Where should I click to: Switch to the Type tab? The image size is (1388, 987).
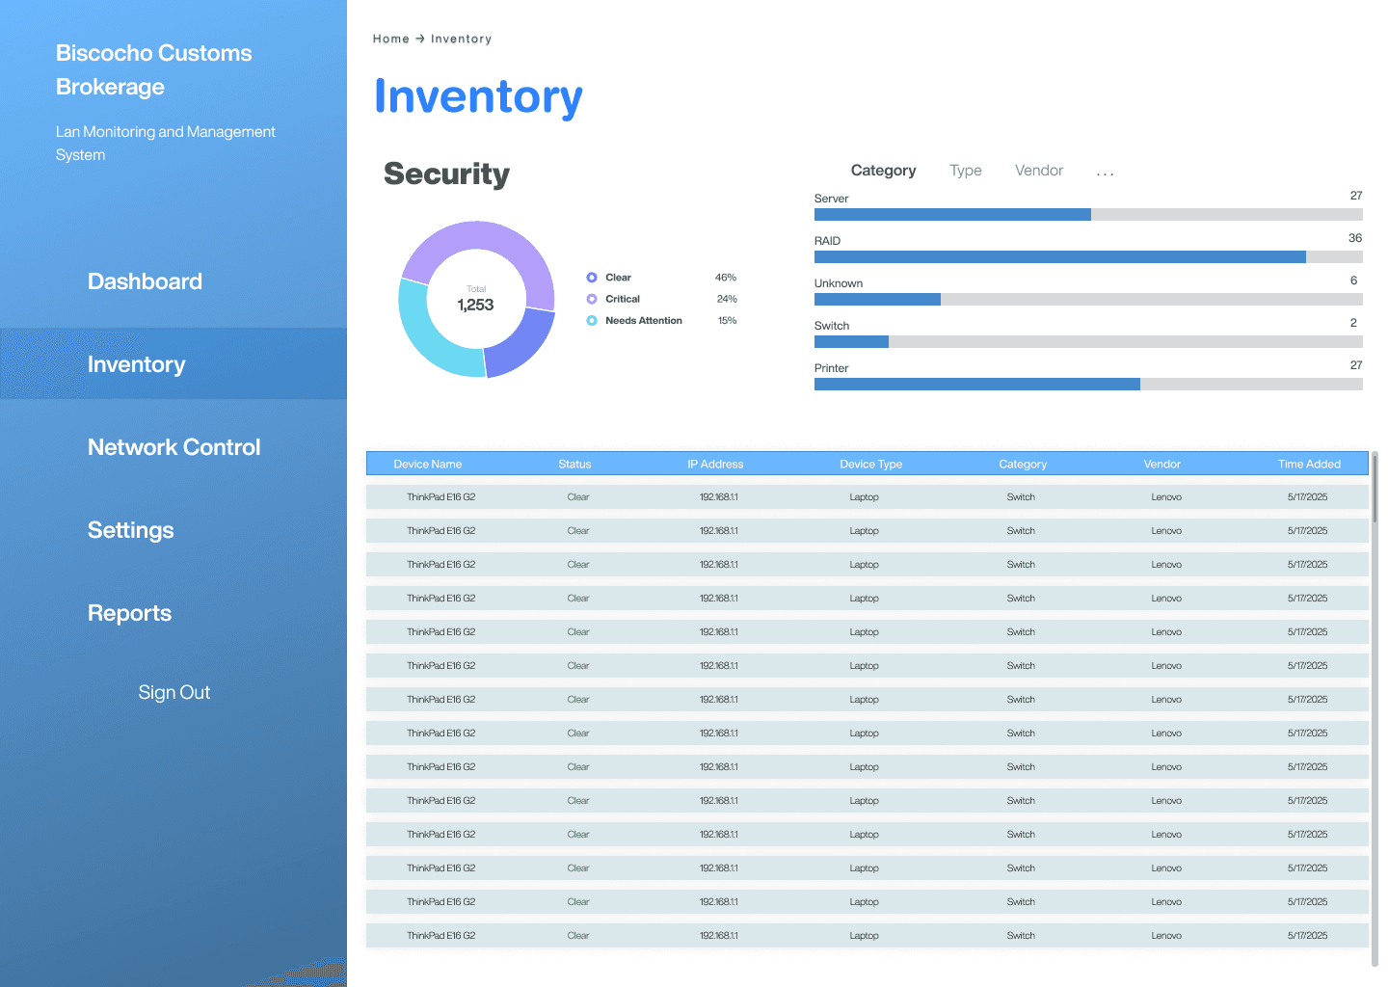point(965,171)
